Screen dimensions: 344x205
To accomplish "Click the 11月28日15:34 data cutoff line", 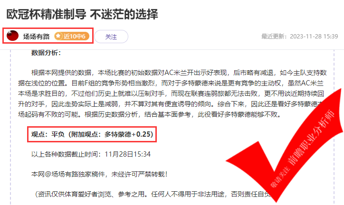I will coord(91,154).
